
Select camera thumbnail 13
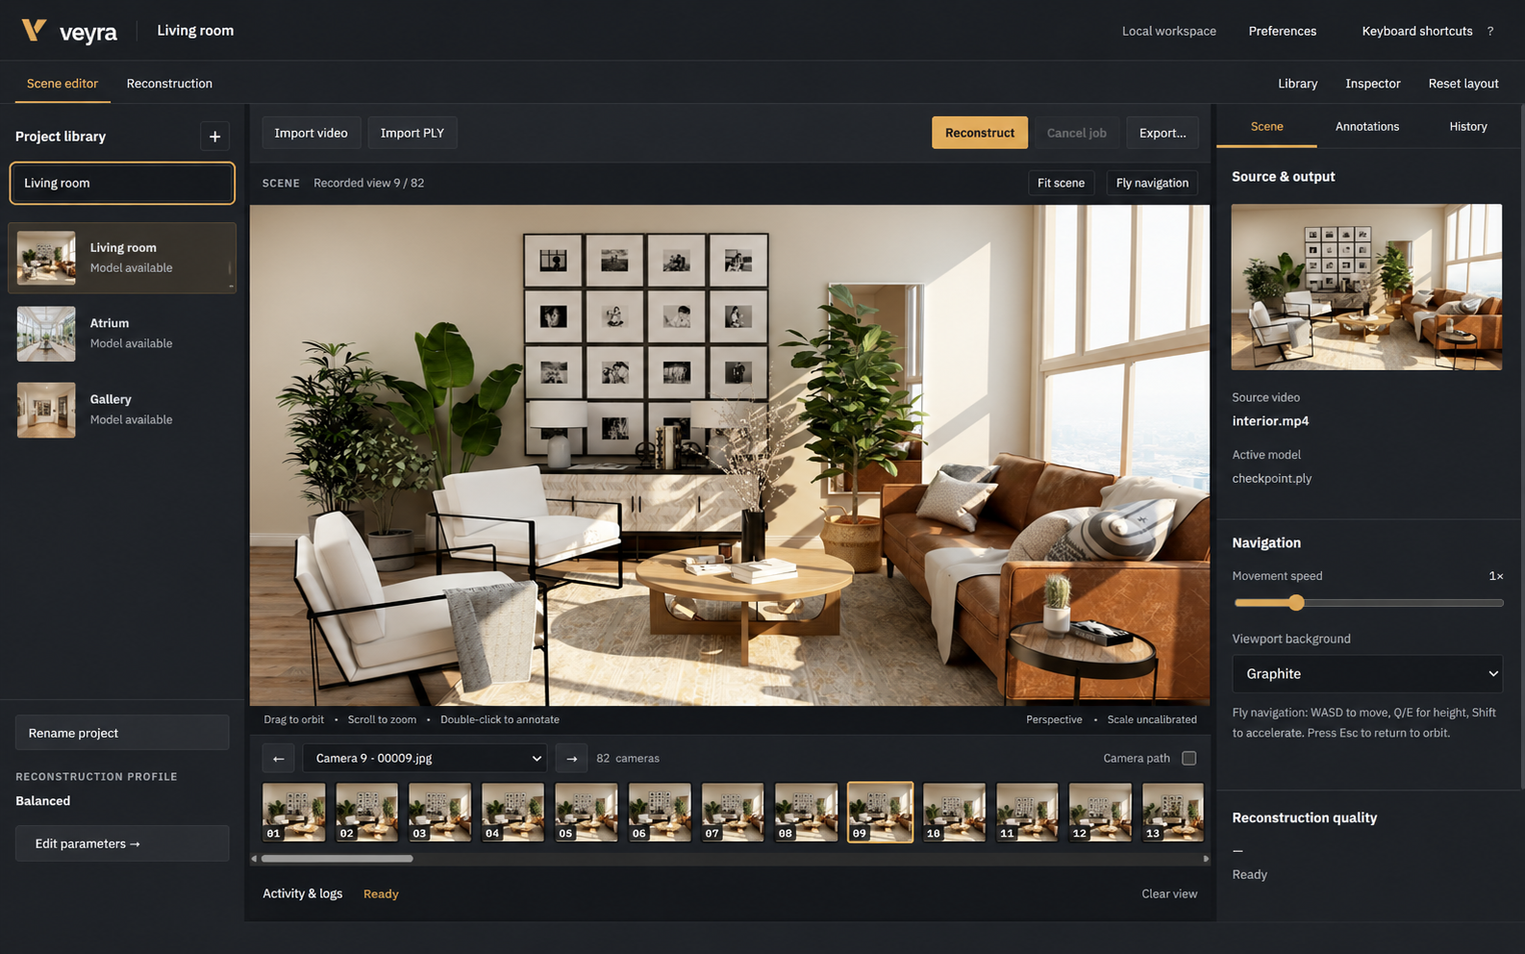pyautogui.click(x=1173, y=813)
